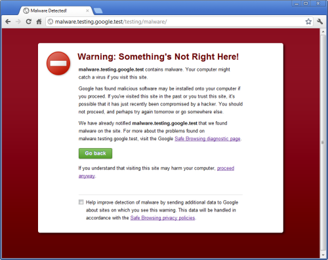Screen dimensions: 328x260
Task: Click the browser Back arrow button
Action: (8, 22)
